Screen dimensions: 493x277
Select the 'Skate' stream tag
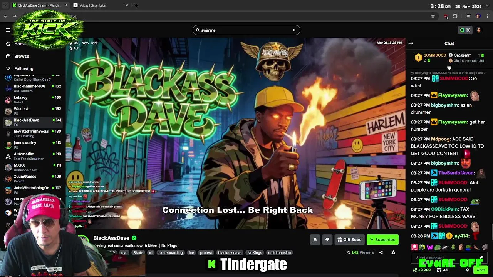point(138,253)
